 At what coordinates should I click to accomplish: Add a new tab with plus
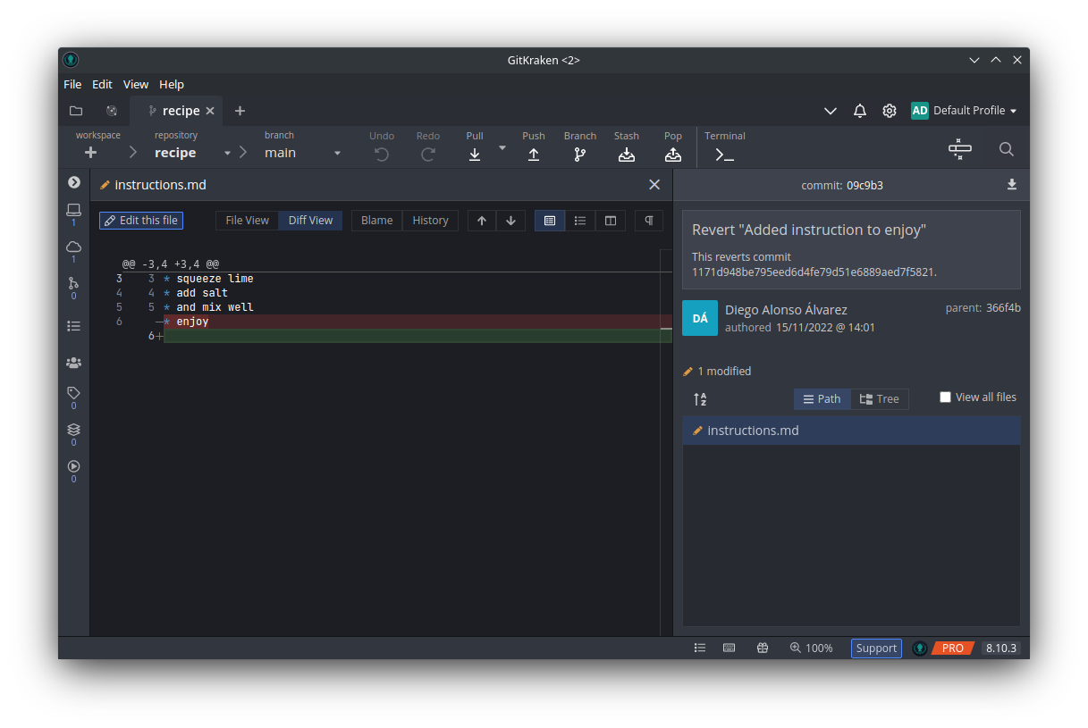pyautogui.click(x=240, y=111)
